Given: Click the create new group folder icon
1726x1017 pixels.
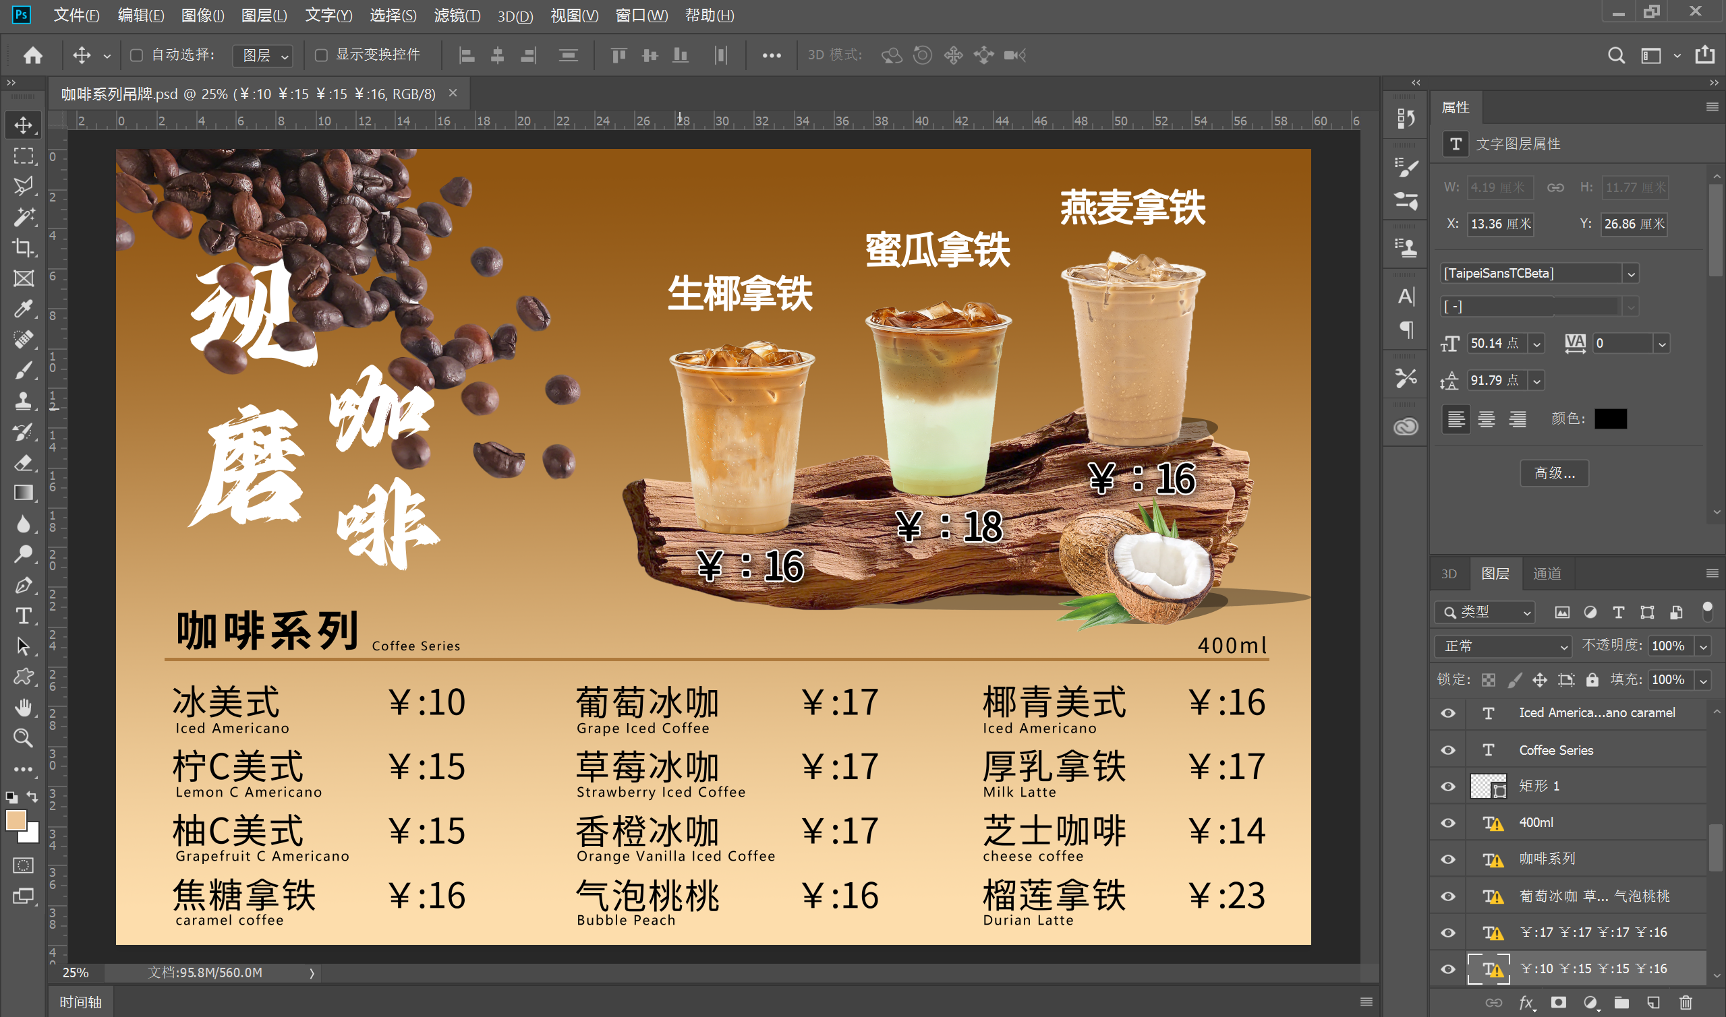Looking at the screenshot, I should coord(1621,1003).
